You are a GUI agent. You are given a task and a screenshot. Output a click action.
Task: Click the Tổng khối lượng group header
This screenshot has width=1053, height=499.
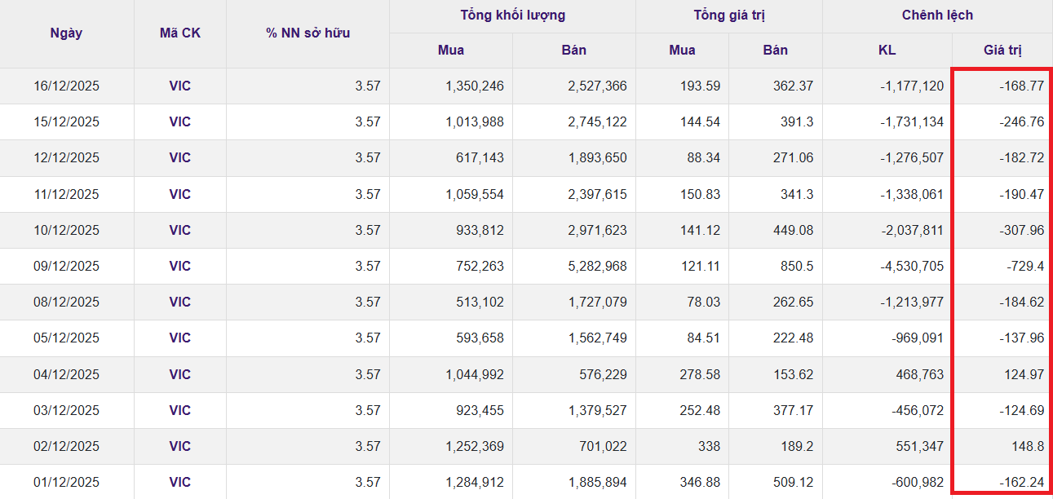point(512,15)
